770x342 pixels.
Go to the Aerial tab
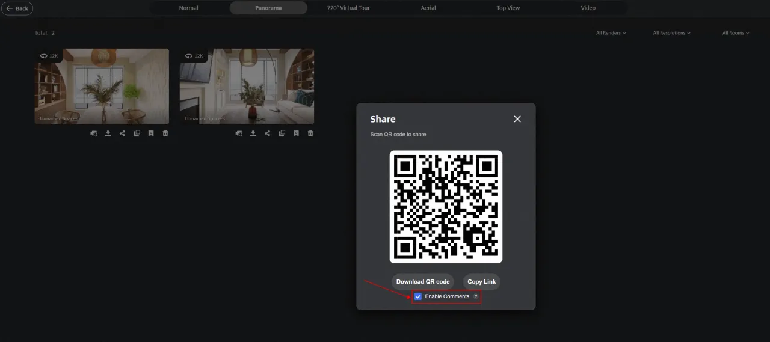(x=428, y=8)
